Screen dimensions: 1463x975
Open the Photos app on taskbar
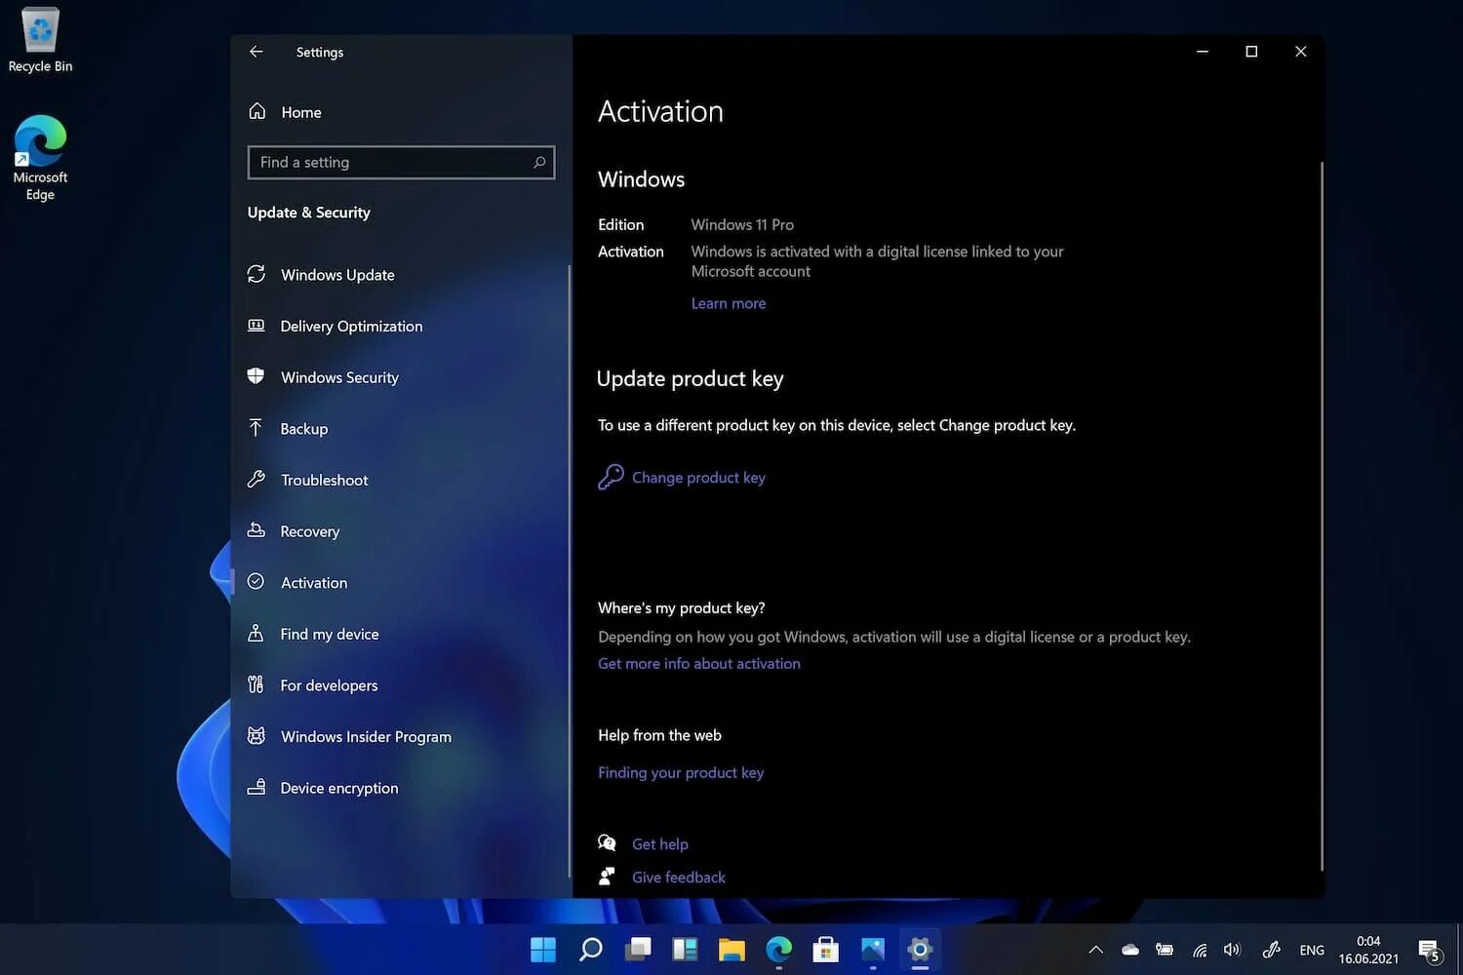[873, 949]
